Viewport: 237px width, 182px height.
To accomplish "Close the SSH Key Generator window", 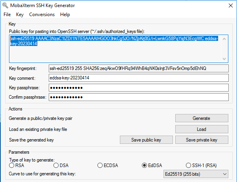I will (x=231, y=6).
